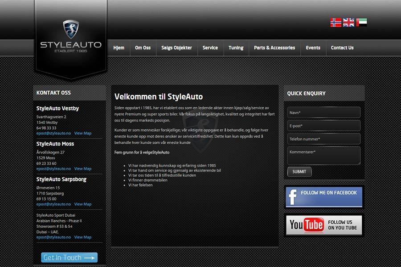Open the Parts & Accessories menu item
The width and height of the screenshot is (401, 267).
pos(274,48)
